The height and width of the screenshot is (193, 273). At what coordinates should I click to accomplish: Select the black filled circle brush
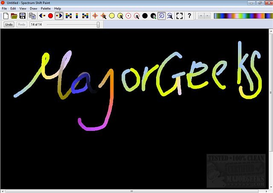pyautogui.click(x=145, y=16)
